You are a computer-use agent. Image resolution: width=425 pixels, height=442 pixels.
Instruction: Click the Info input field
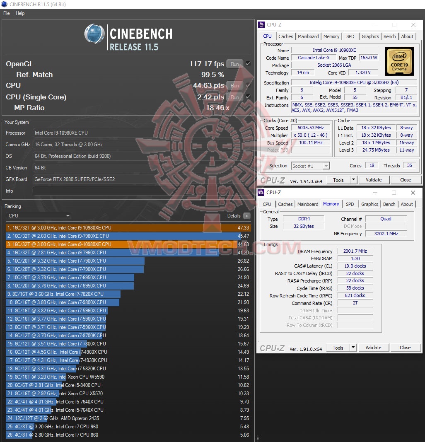(x=142, y=191)
